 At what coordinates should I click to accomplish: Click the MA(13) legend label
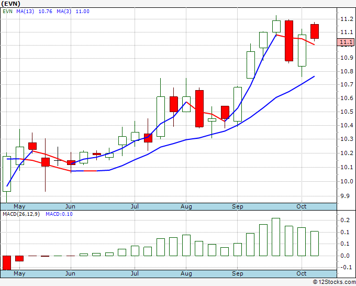[25, 12]
